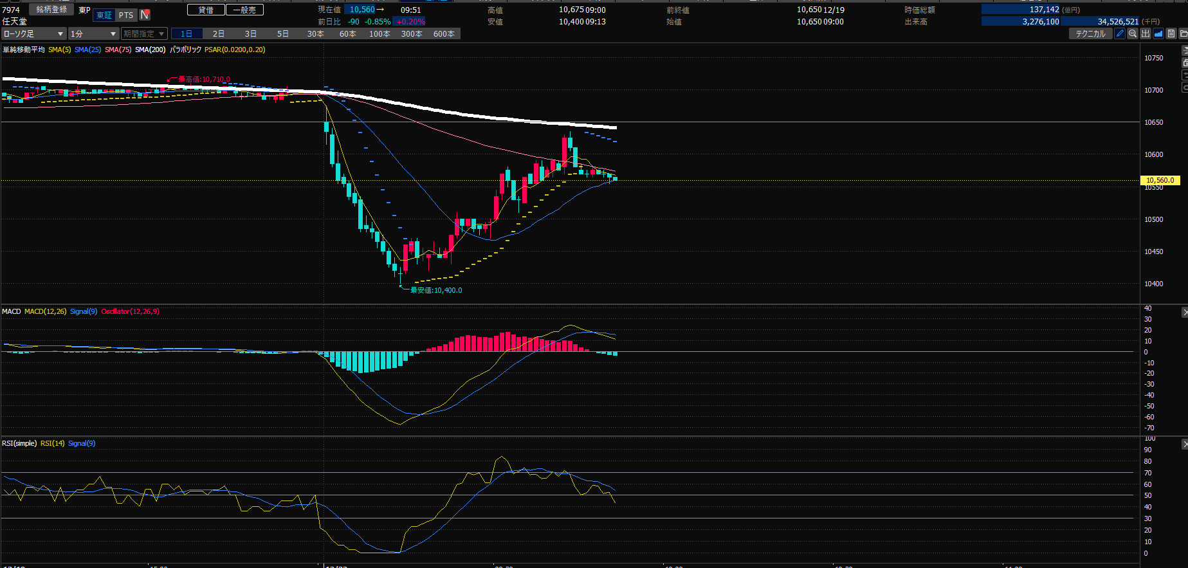1188x568 pixels.
Task: Open the folder icon in chart toolbar
Action: [x=1183, y=34]
